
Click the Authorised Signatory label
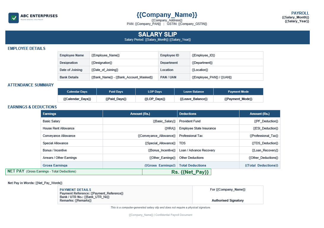[228, 200]
